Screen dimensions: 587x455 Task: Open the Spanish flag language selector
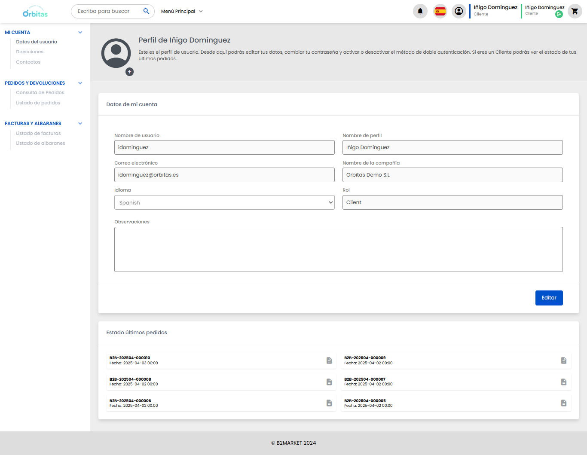click(x=440, y=11)
